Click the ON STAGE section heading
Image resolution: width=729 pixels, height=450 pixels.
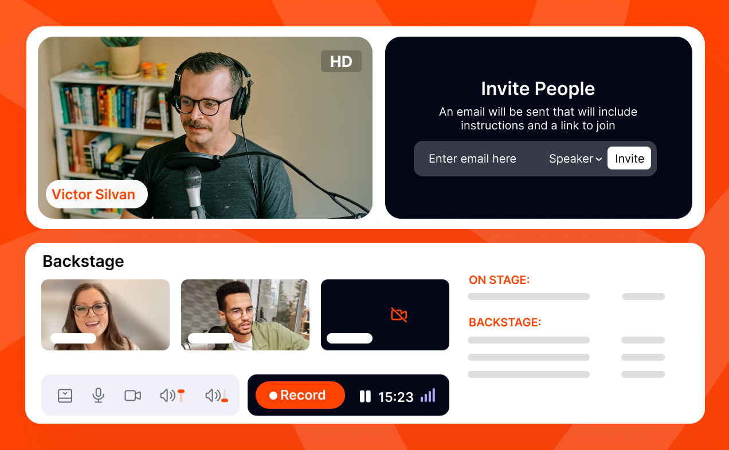[x=499, y=280]
